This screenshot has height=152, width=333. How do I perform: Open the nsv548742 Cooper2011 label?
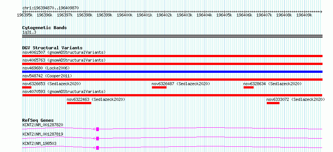click(x=47, y=76)
